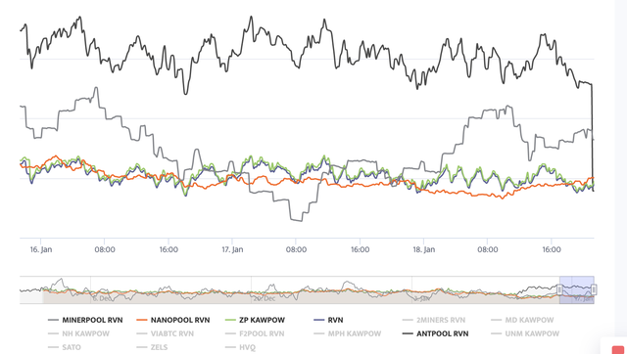Screen dimensions: 627x354
Task: Show the F2POOL RVN series
Action: pyautogui.click(x=255, y=333)
